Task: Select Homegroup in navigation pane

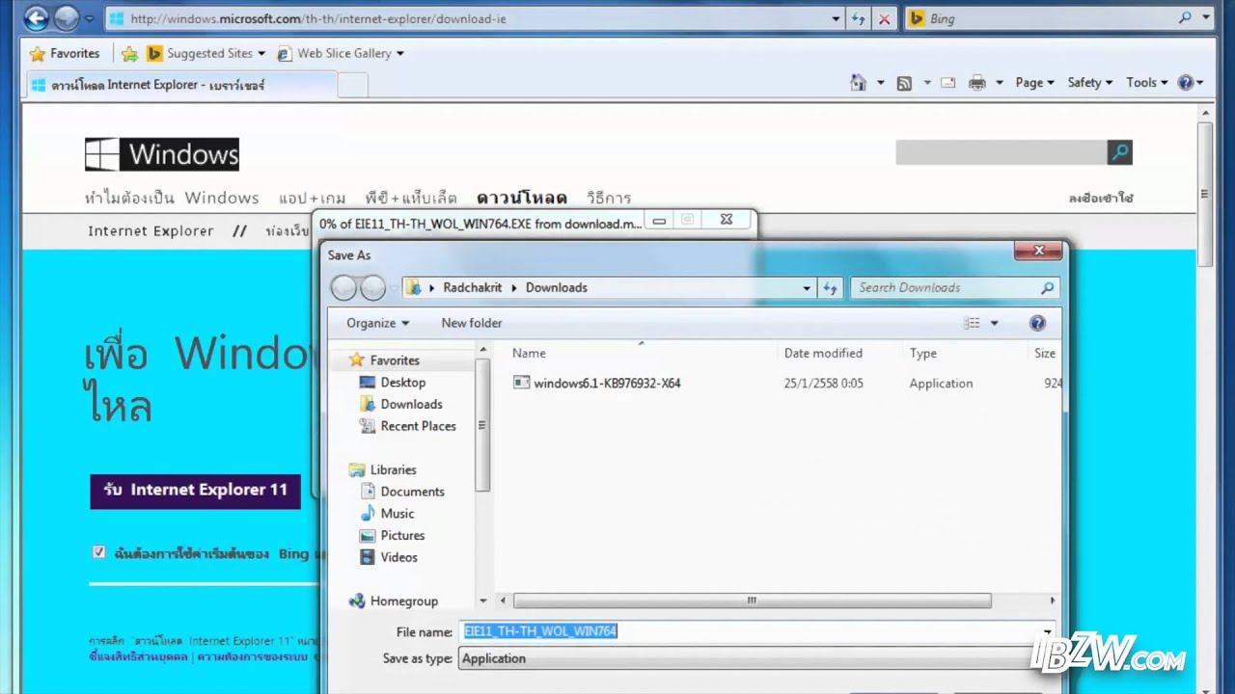Action: click(x=393, y=601)
